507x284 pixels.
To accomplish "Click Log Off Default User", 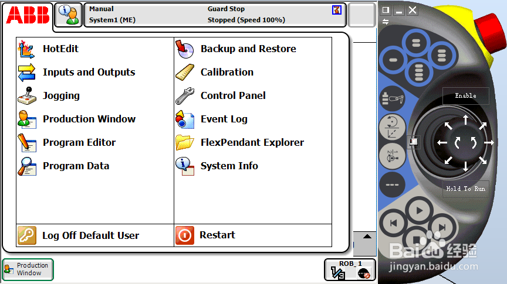I will [90, 235].
